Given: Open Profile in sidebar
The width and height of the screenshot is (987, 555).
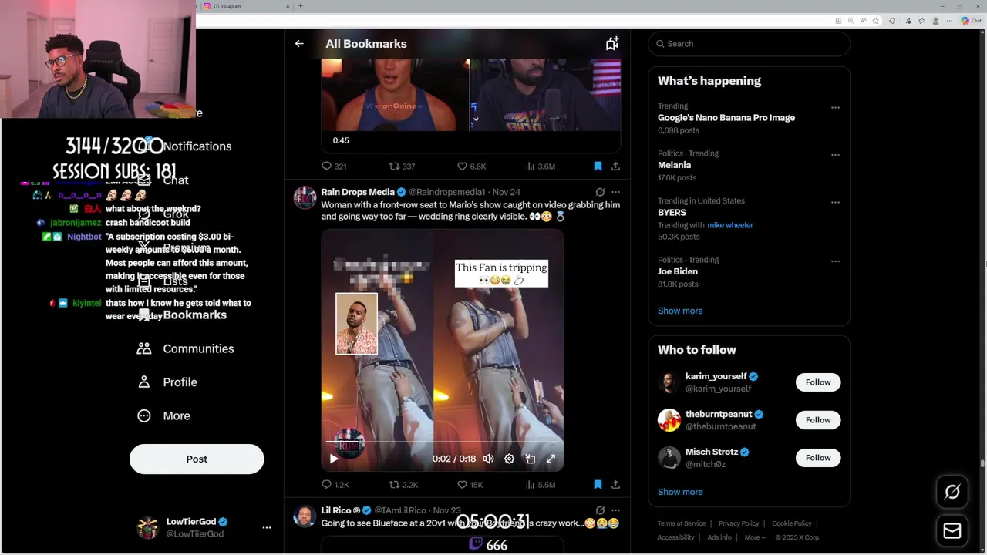Looking at the screenshot, I should click(167, 382).
